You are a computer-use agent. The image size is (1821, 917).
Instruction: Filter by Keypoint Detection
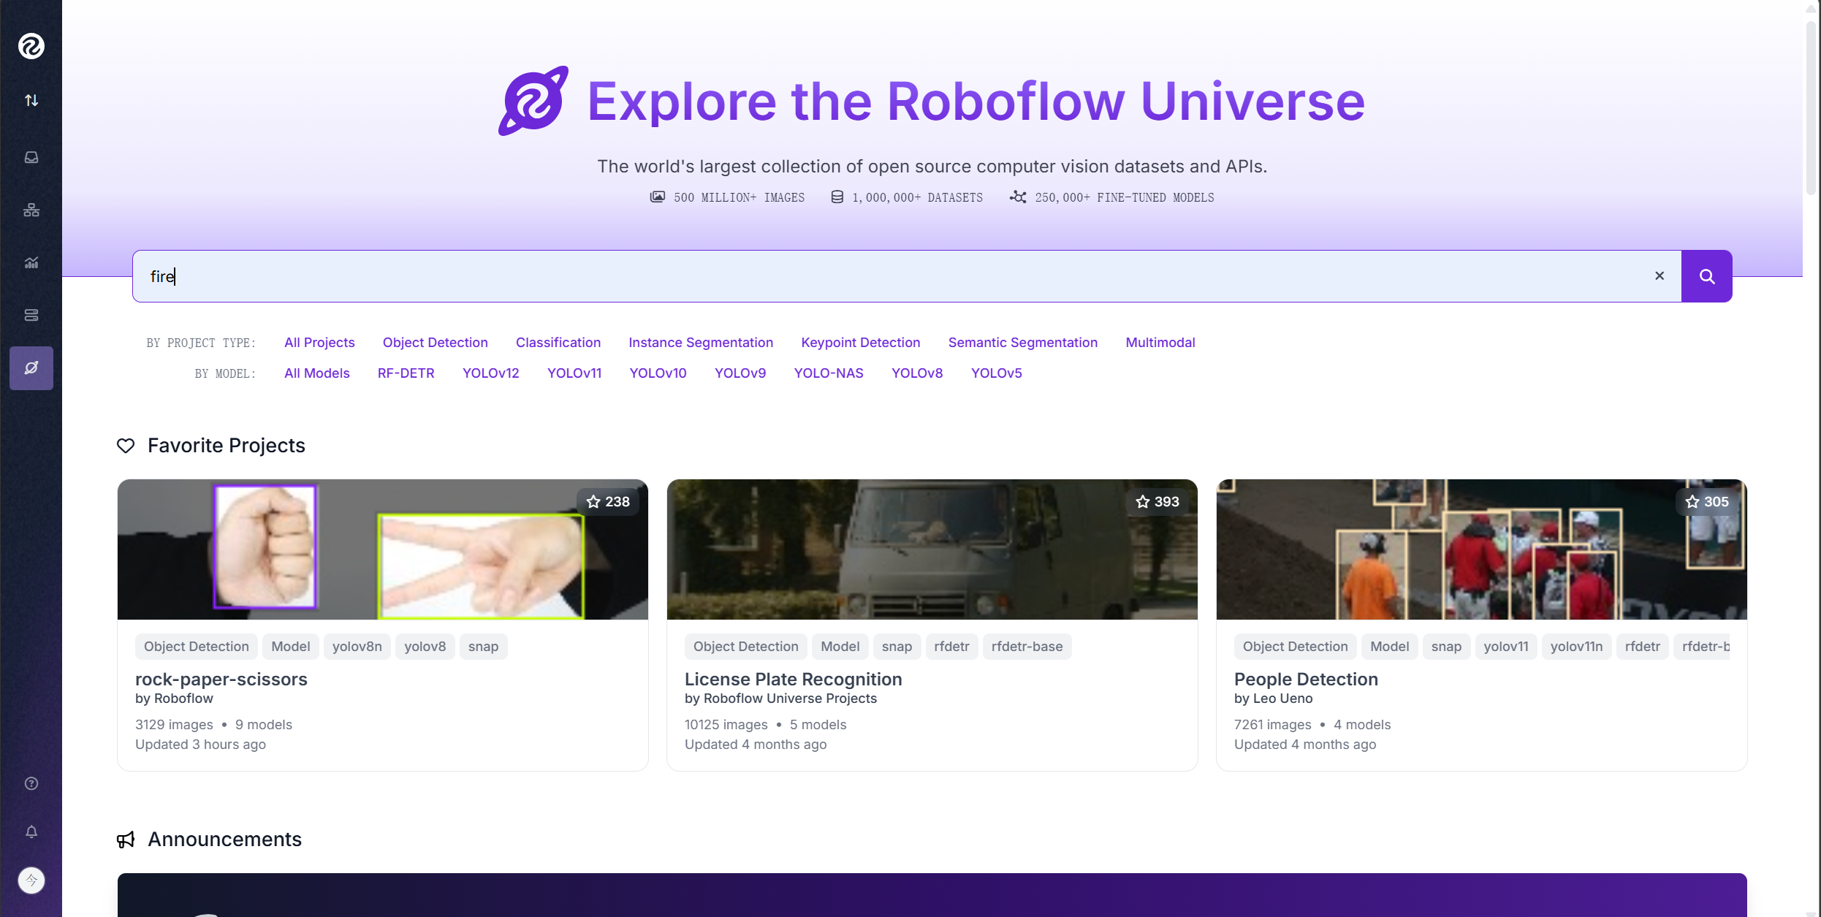point(861,343)
